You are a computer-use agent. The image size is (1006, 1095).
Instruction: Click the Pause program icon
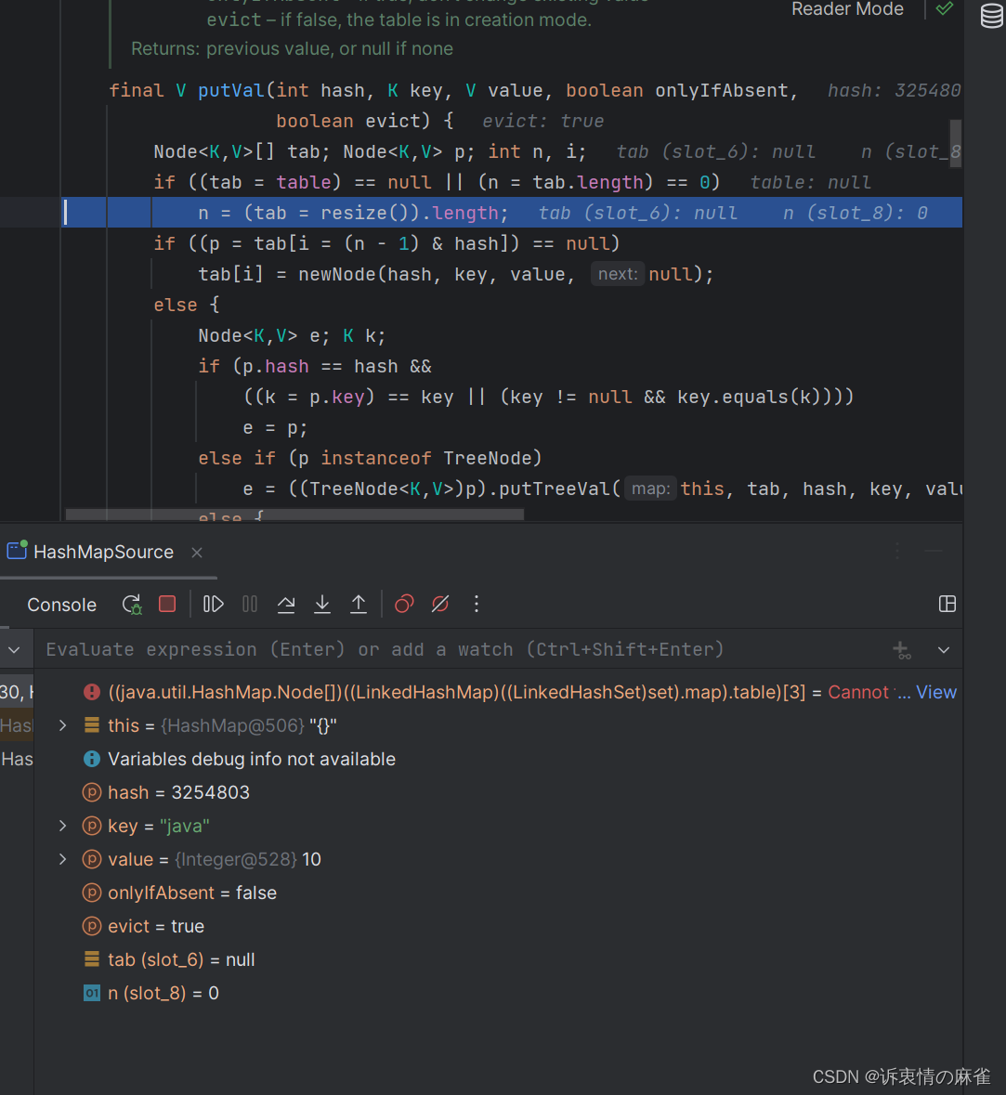pyautogui.click(x=249, y=604)
